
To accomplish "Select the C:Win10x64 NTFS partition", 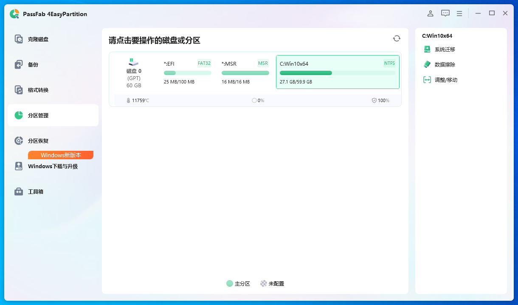I will click(x=338, y=72).
